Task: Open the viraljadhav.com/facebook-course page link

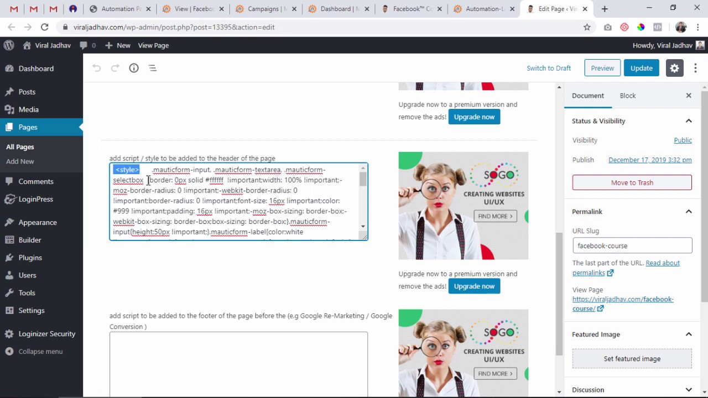Action: (623, 304)
